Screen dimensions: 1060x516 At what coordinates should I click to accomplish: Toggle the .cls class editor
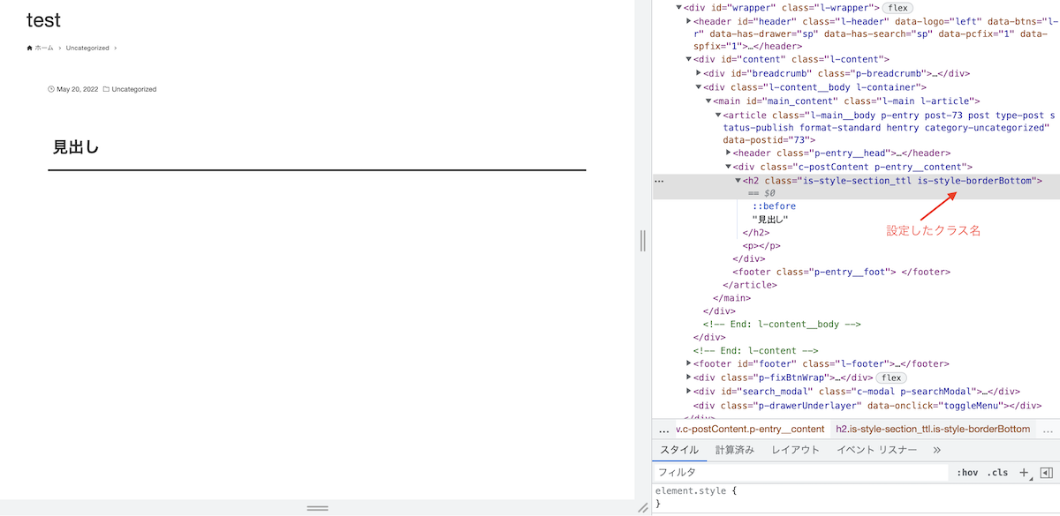(997, 473)
